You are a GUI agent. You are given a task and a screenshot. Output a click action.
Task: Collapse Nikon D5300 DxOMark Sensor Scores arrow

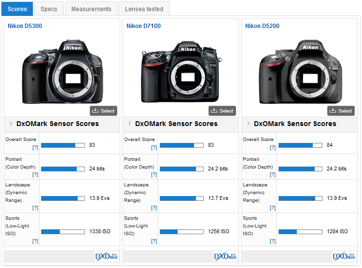(x=11, y=124)
